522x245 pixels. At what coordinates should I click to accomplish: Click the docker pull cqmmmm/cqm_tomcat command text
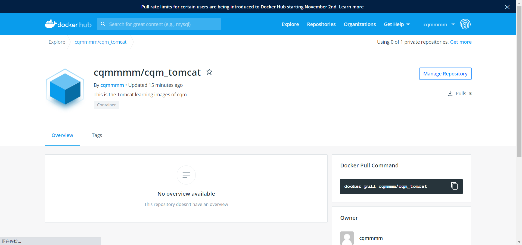tap(386, 186)
